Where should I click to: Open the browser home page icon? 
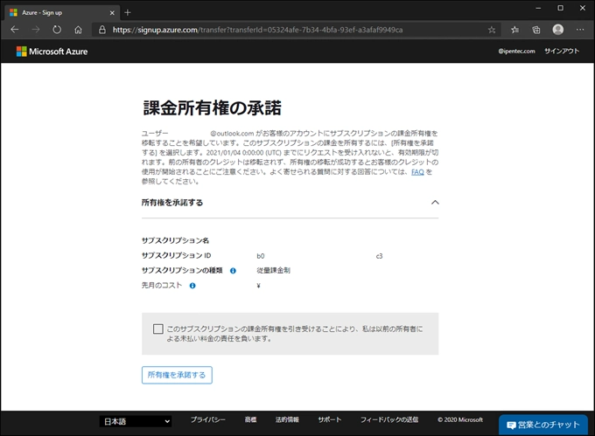[78, 30]
